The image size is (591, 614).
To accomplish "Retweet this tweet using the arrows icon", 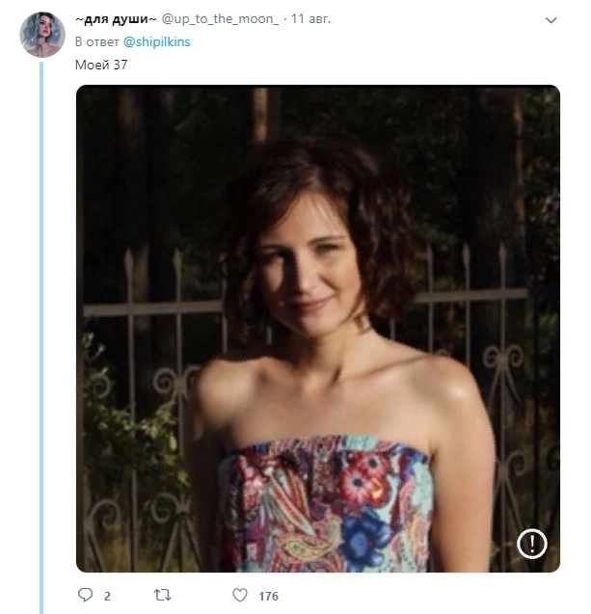I will (163, 596).
